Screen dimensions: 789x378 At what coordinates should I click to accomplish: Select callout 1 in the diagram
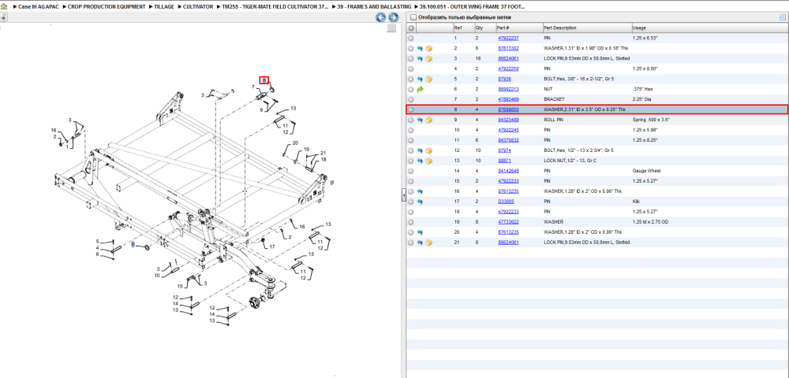pos(66,147)
